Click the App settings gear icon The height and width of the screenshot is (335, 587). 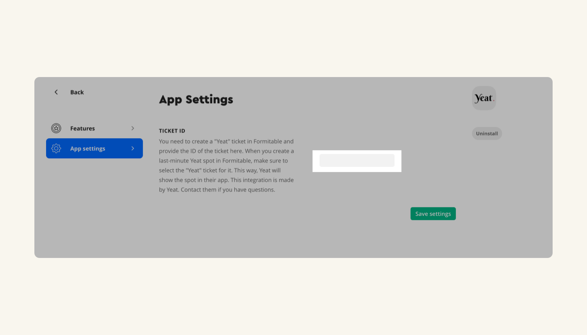click(x=56, y=149)
